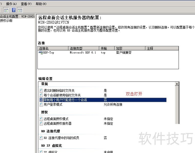This screenshot has height=153, width=195.
Task: Sort by the 连接类型 column header
Action: coord(84,48)
